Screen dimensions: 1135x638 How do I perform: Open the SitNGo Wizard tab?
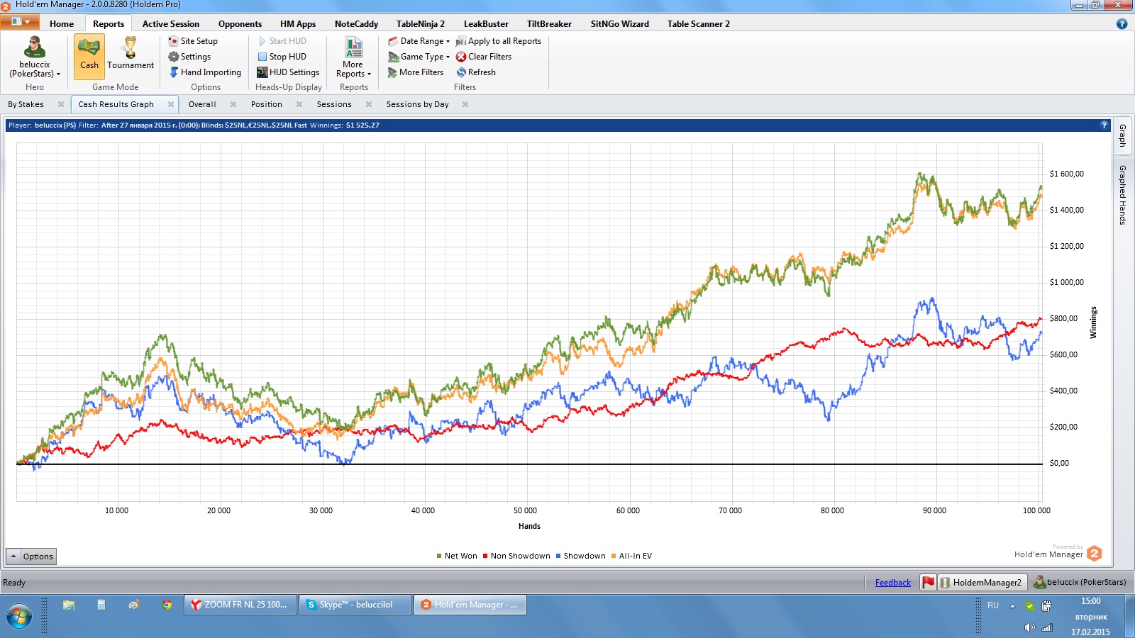coord(620,23)
